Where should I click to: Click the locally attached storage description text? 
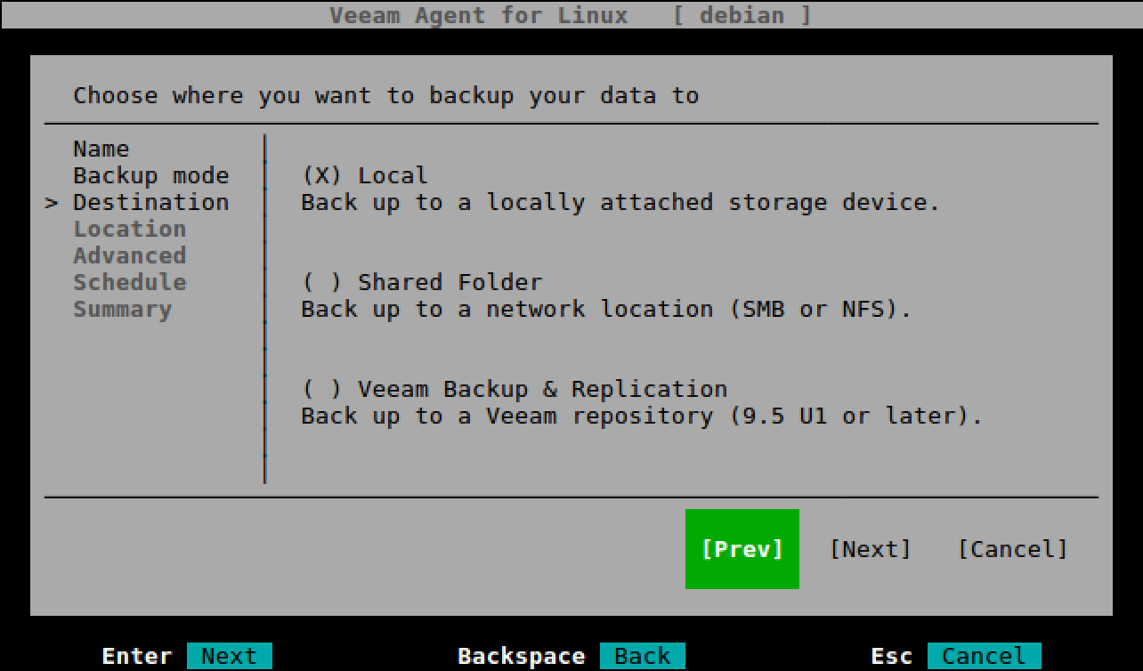tap(620, 202)
